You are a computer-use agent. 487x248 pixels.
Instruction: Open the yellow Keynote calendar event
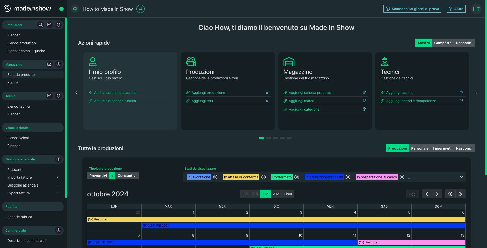point(276,219)
